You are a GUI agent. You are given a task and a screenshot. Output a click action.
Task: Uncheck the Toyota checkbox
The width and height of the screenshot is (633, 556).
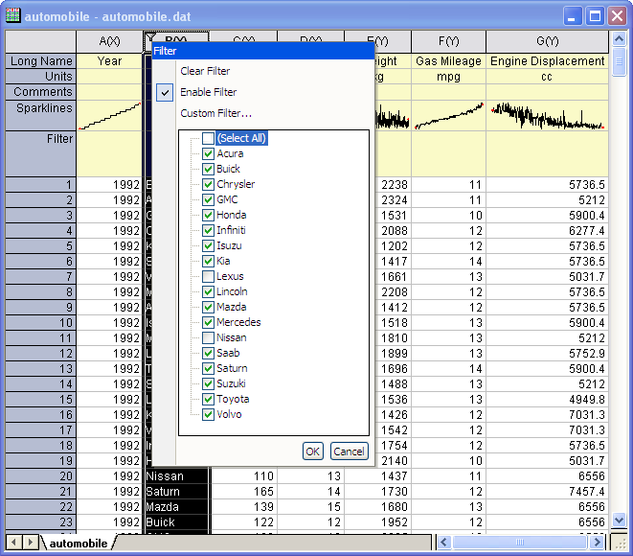pyautogui.click(x=208, y=399)
